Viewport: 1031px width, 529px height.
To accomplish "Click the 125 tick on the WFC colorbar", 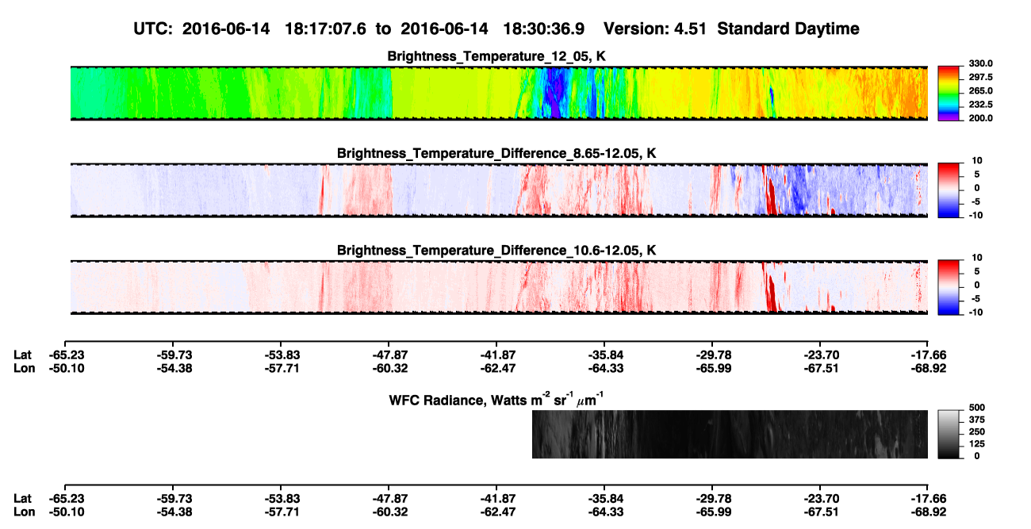I will tap(979, 443).
